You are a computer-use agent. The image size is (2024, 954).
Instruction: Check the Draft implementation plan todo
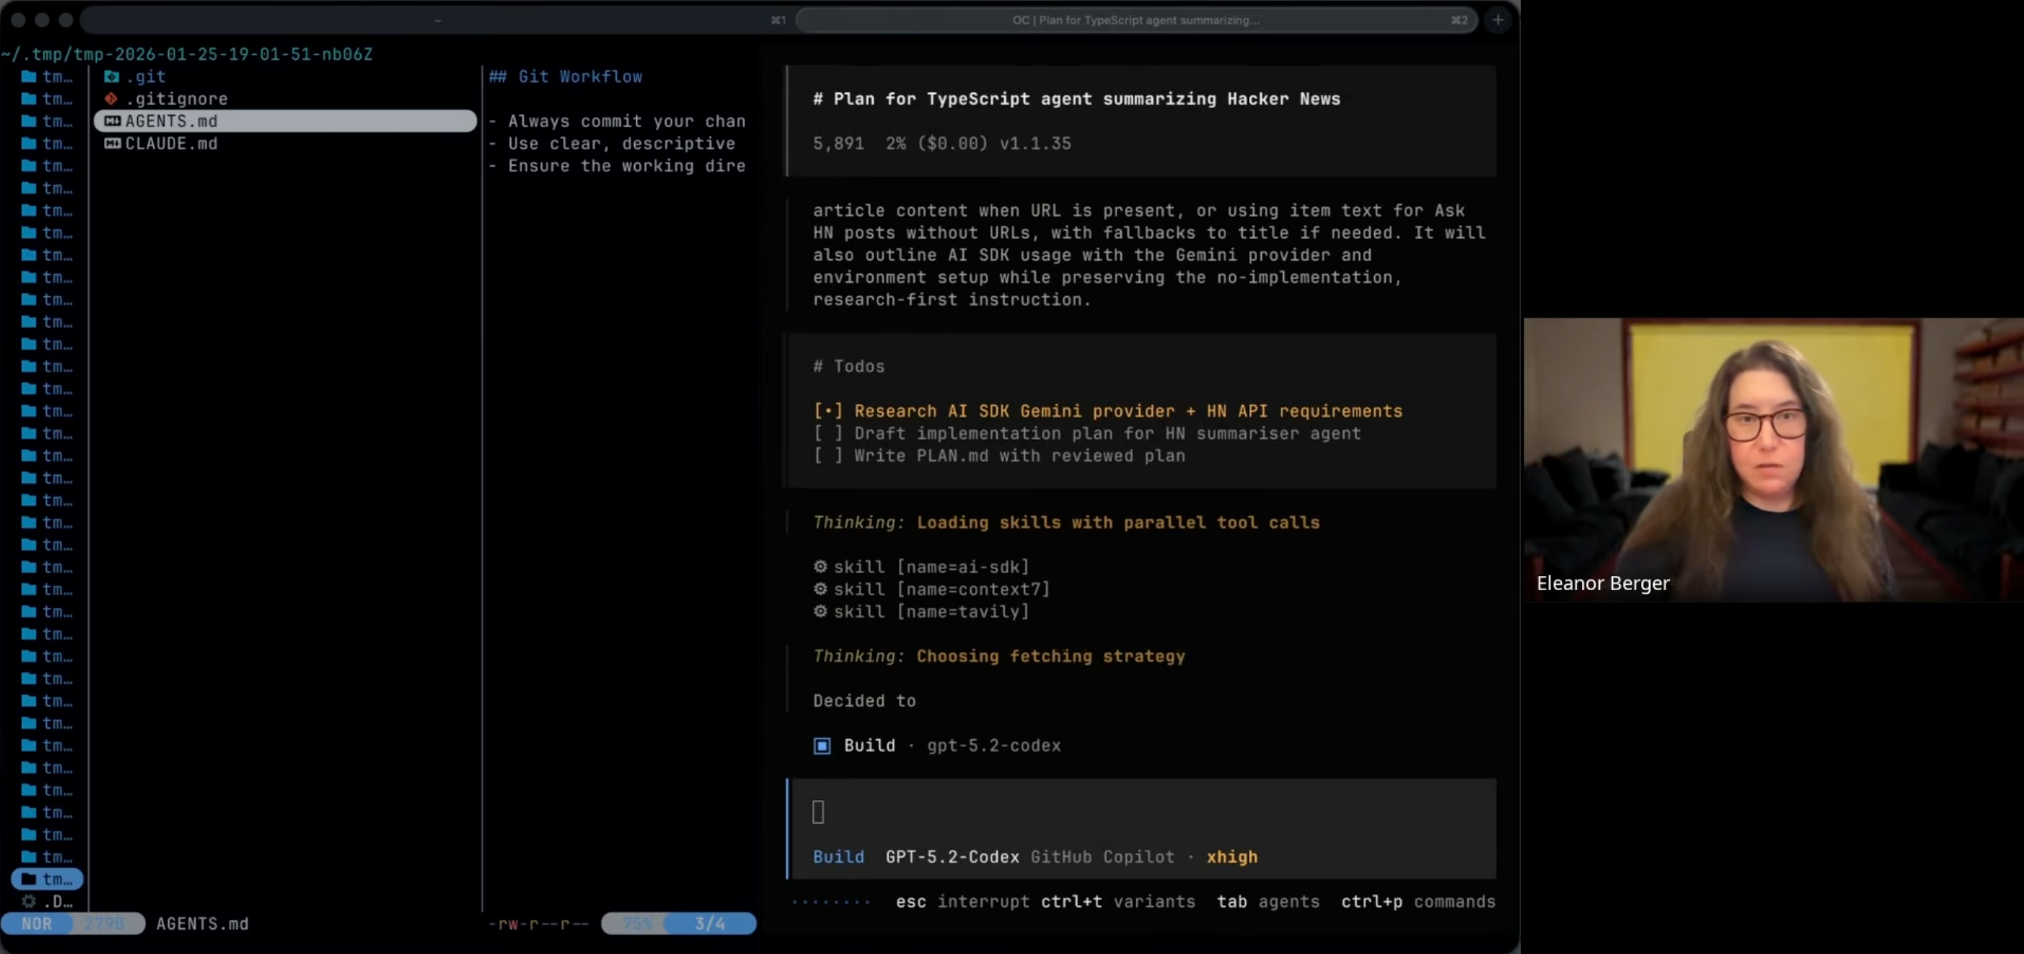(x=828, y=433)
